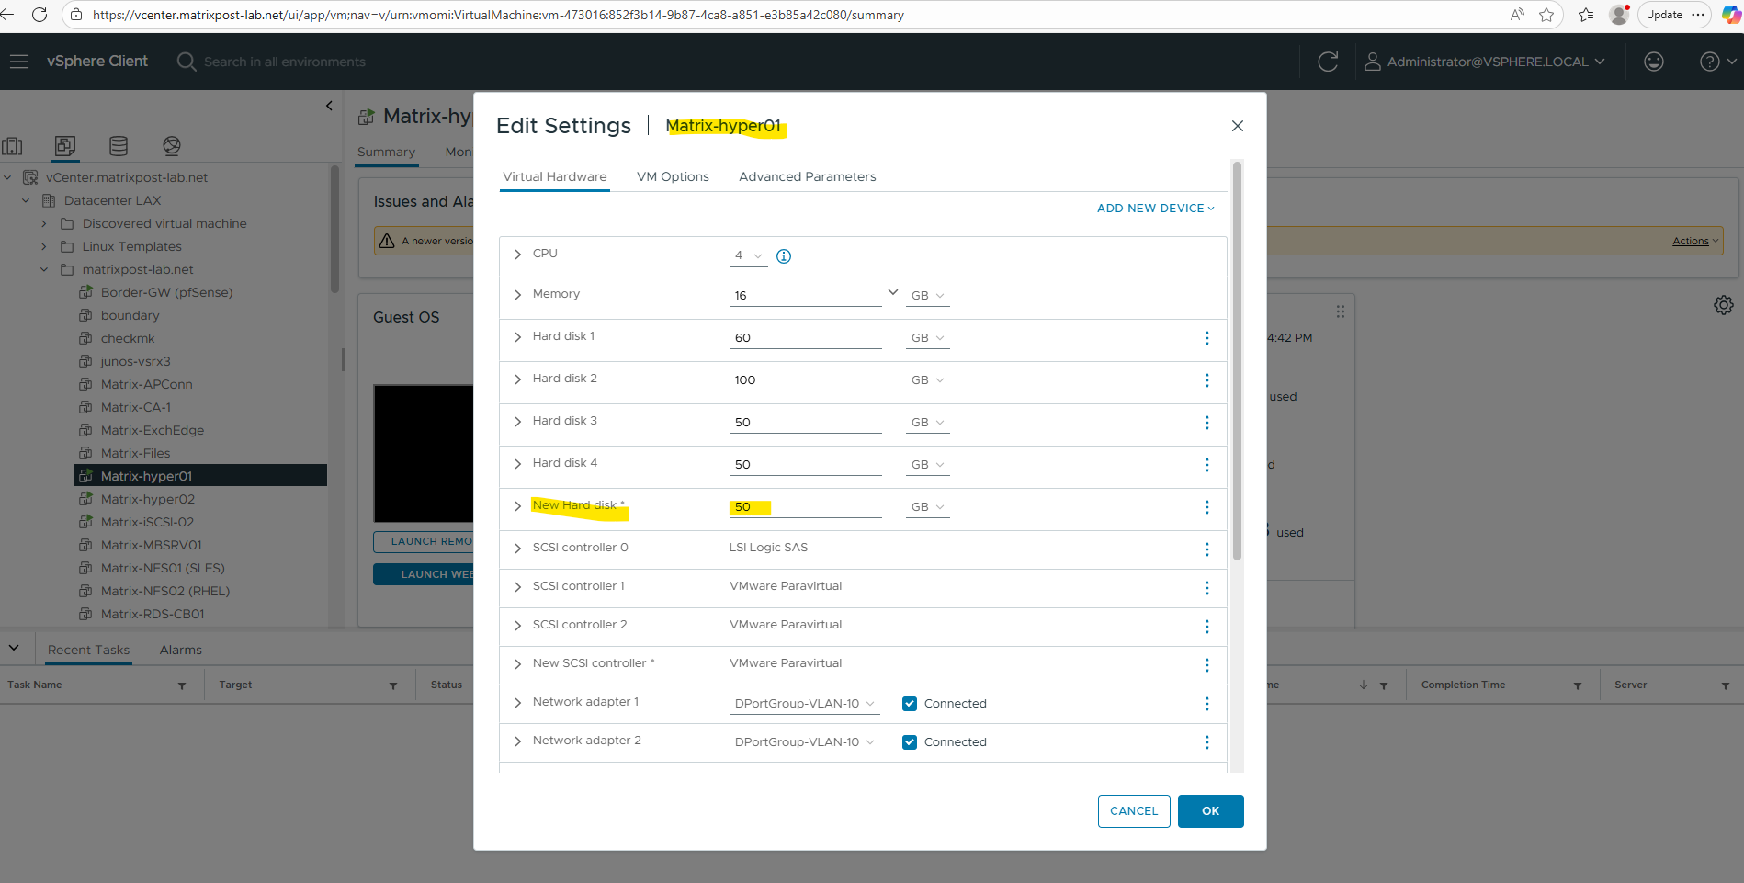The height and width of the screenshot is (883, 1744).
Task: Open Network adapter 2 more actions menu
Action: 1207,742
